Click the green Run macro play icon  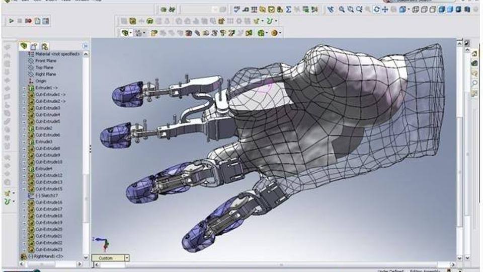point(12,21)
